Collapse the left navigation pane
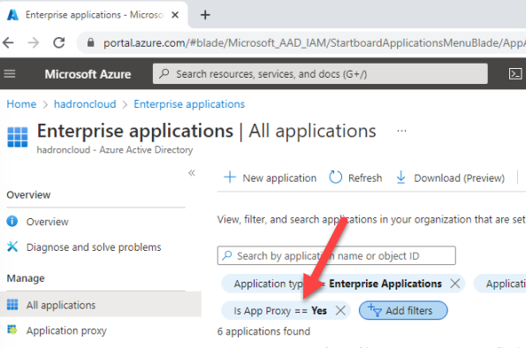This screenshot has height=348, width=526. (x=192, y=173)
